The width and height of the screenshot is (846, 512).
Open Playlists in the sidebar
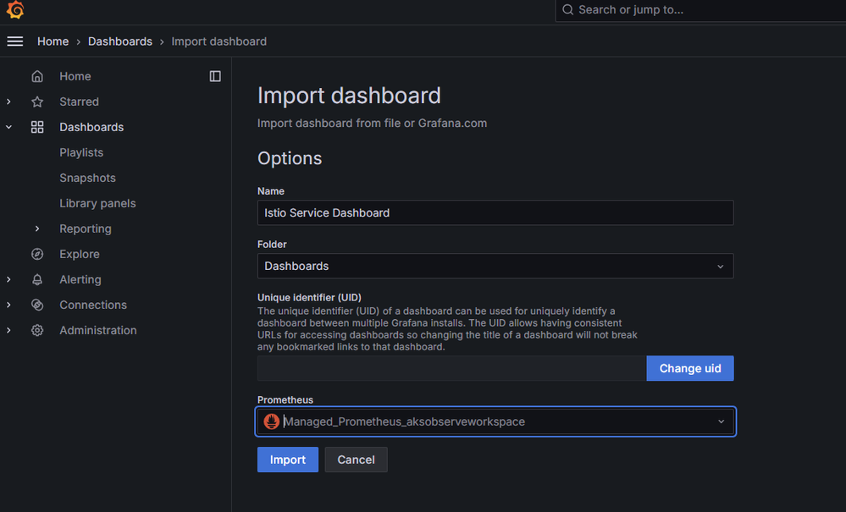click(x=81, y=152)
